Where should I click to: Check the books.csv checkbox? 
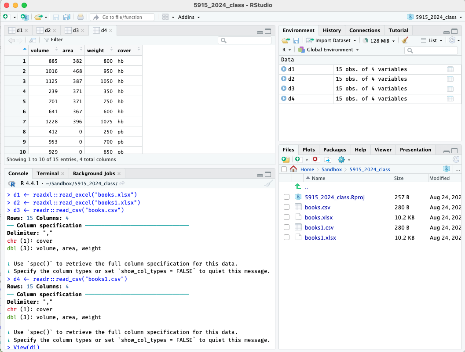click(x=286, y=207)
